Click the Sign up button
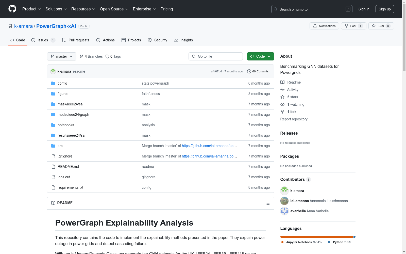This screenshot has width=406, height=254. click(384, 9)
